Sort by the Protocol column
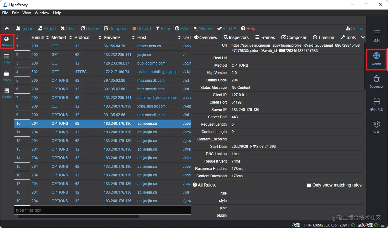Screen dimensions: 388x228 87,37
